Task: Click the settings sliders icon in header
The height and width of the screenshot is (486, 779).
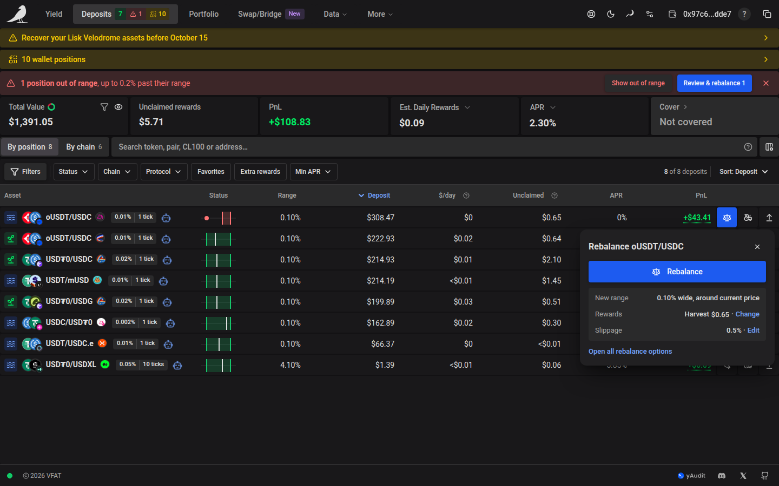Action: click(x=650, y=14)
